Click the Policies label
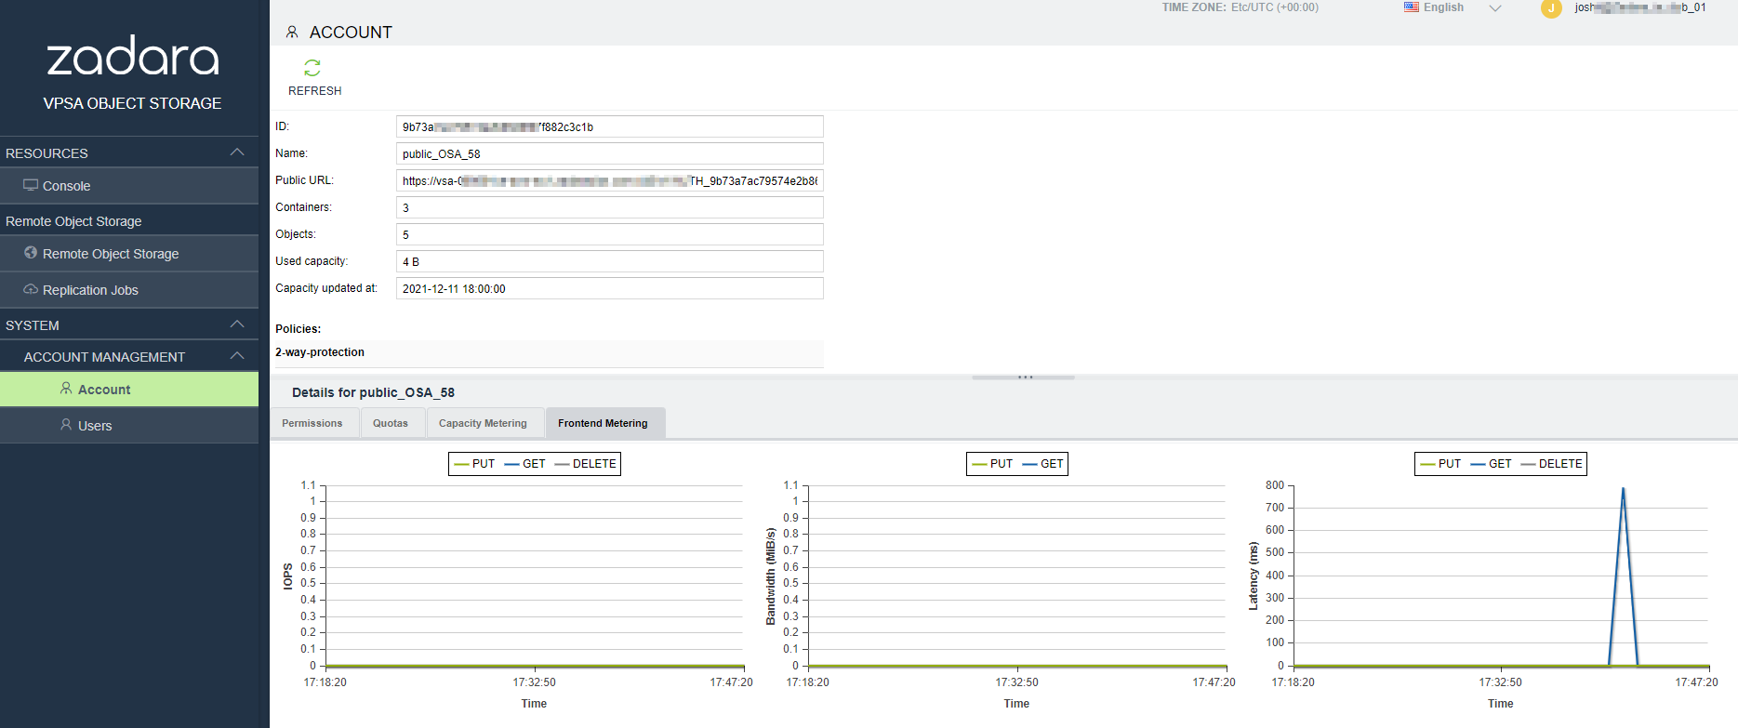The height and width of the screenshot is (728, 1738). click(x=299, y=329)
